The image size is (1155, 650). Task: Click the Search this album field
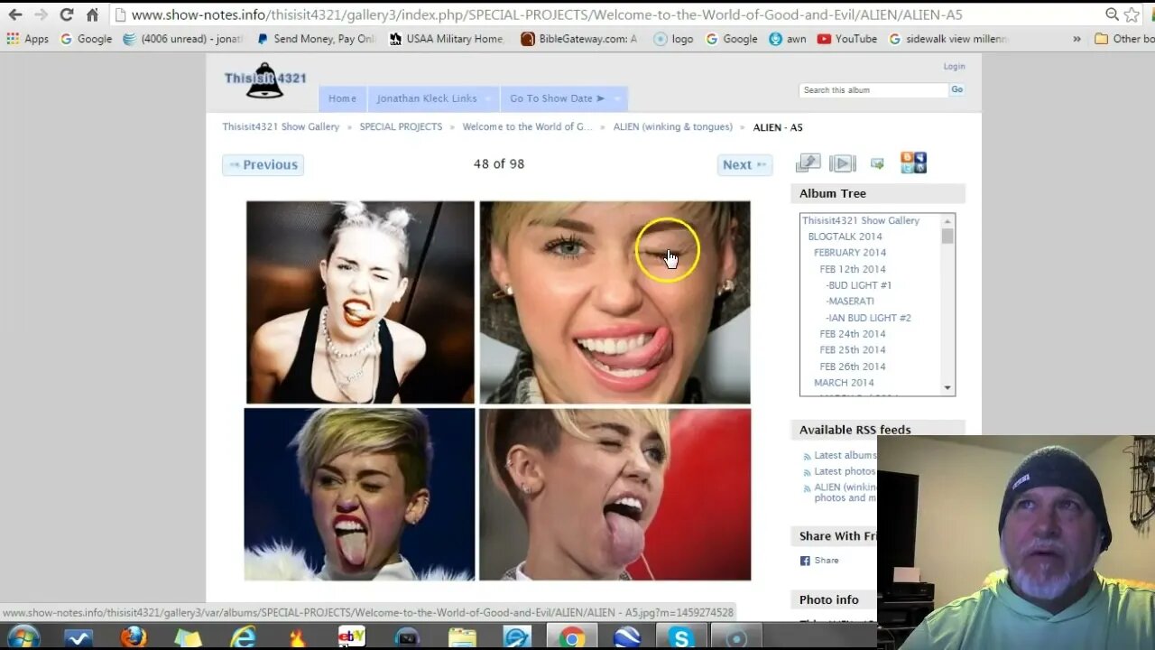click(x=873, y=90)
